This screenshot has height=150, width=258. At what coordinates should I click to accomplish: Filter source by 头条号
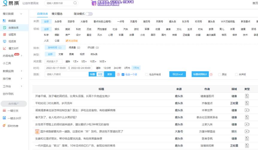tap(58, 21)
